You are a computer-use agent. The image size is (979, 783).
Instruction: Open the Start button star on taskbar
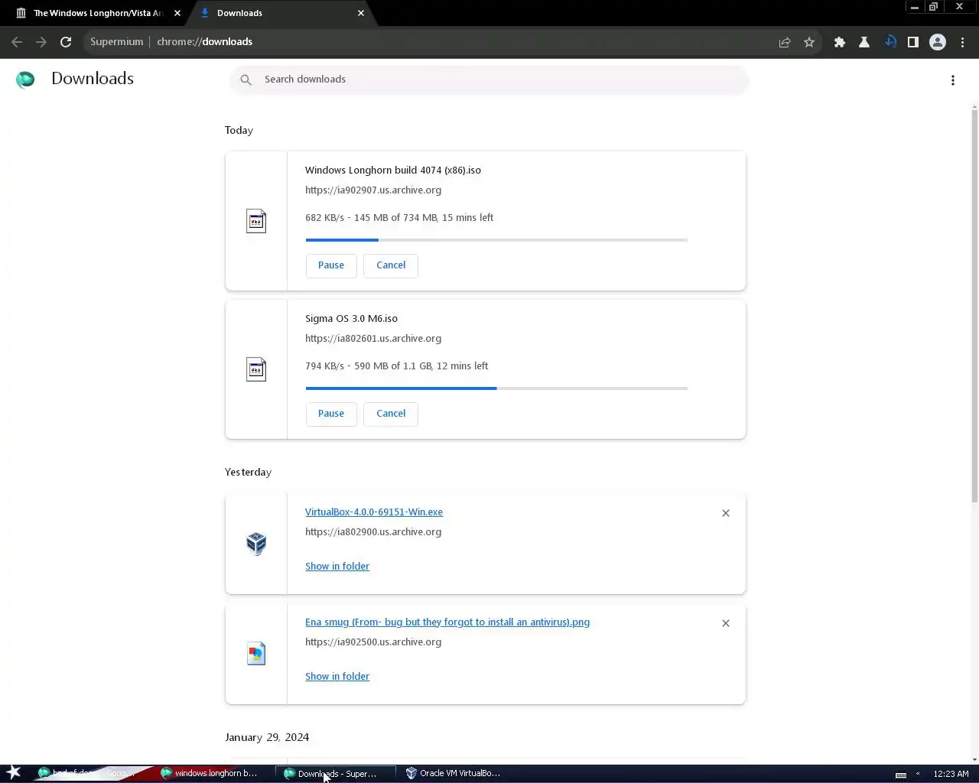pyautogui.click(x=14, y=773)
